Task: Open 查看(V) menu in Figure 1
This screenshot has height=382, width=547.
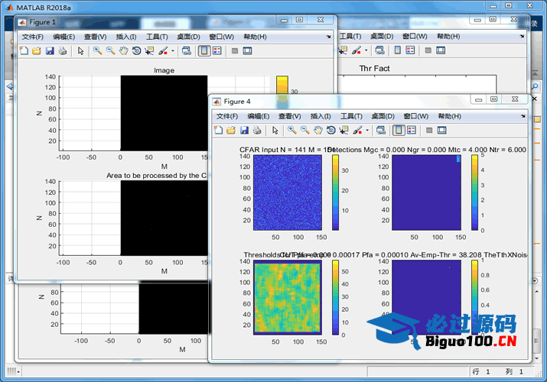Action: 95,37
